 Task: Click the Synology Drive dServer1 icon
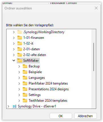pyautogui.click(x=14, y=106)
